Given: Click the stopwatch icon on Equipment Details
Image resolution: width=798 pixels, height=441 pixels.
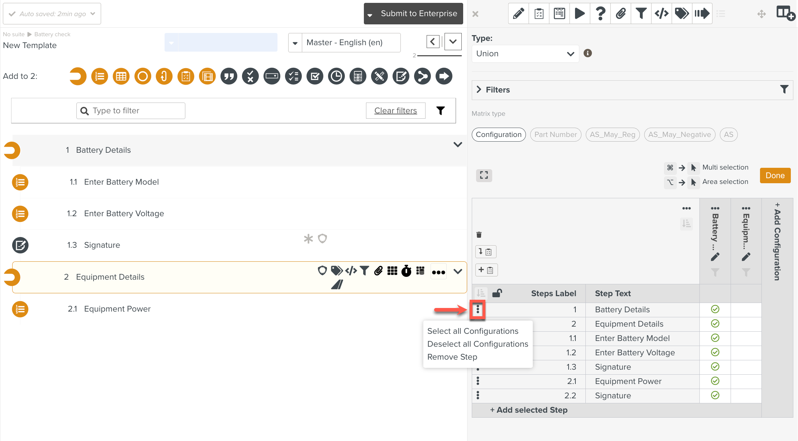Looking at the screenshot, I should coord(406,271).
